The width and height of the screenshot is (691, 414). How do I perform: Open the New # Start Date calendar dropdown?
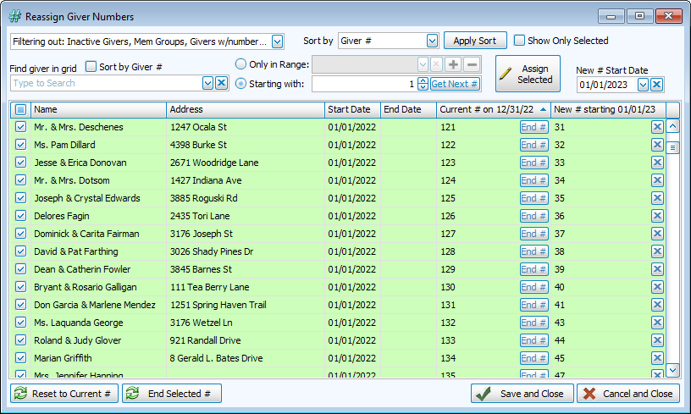tap(643, 84)
